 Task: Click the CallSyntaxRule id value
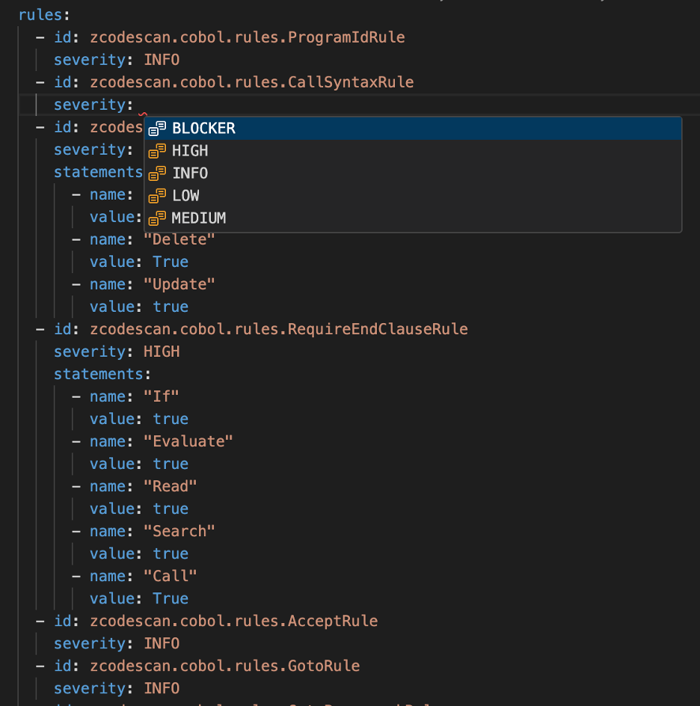click(x=251, y=82)
